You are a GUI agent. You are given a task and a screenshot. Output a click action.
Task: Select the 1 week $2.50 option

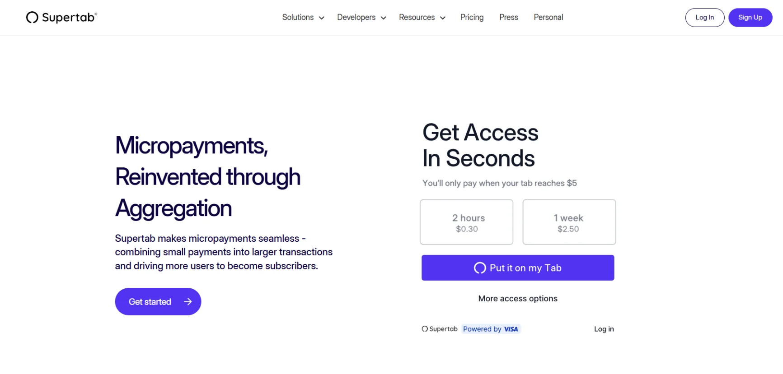(x=569, y=222)
